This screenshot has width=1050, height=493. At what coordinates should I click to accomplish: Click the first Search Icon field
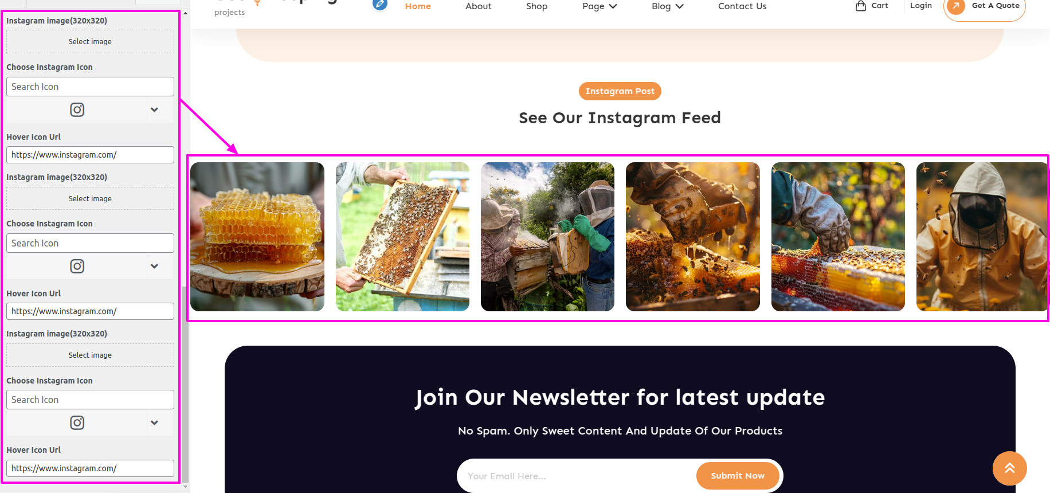tap(90, 87)
